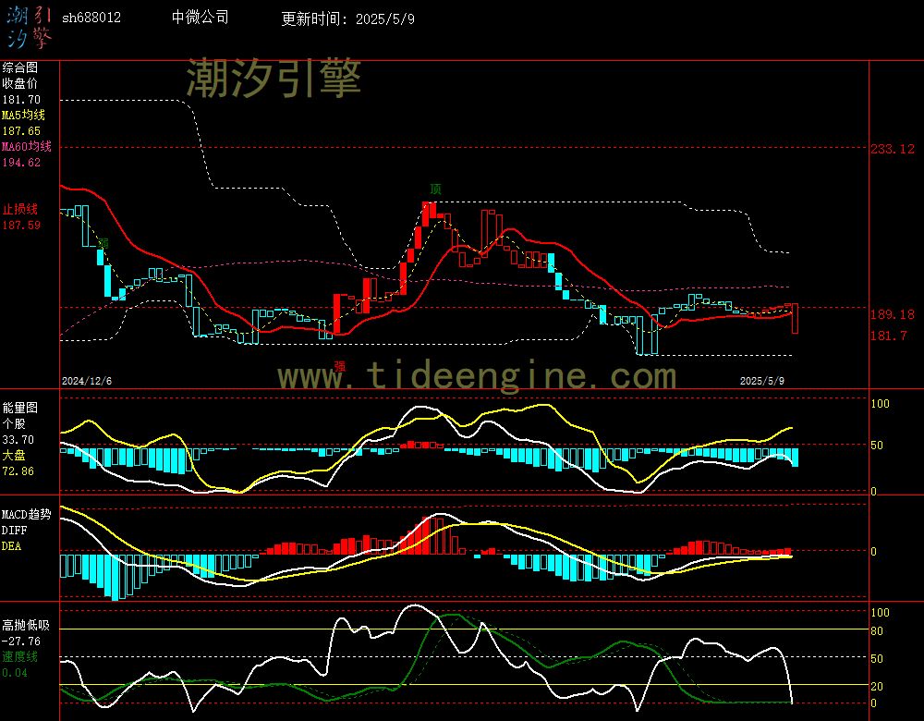Select the MA60均线 legend label
The width and height of the screenshot is (924, 721).
27,146
